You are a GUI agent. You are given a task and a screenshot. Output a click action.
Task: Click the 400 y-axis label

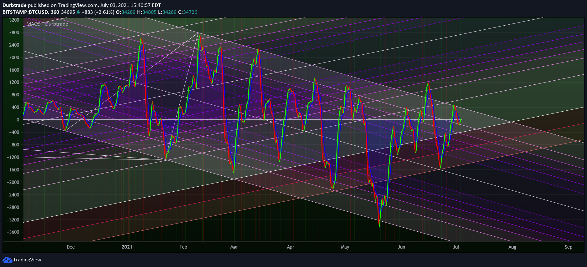click(15, 107)
